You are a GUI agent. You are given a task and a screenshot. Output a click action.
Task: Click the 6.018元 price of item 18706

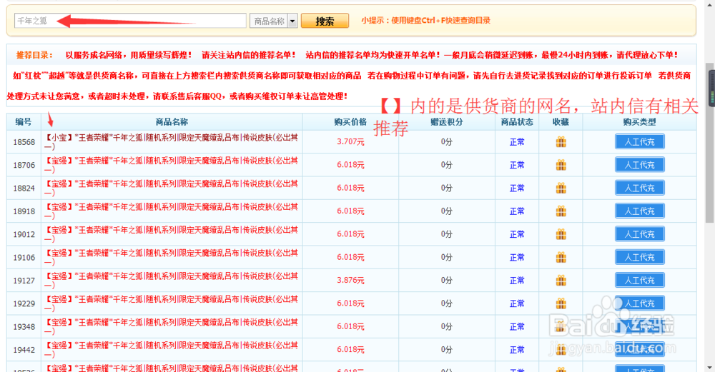click(x=350, y=165)
